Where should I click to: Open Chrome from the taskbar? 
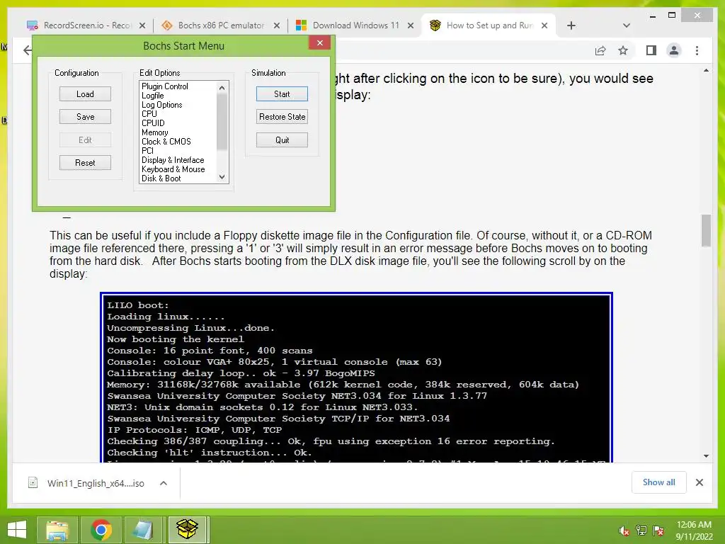(x=101, y=530)
